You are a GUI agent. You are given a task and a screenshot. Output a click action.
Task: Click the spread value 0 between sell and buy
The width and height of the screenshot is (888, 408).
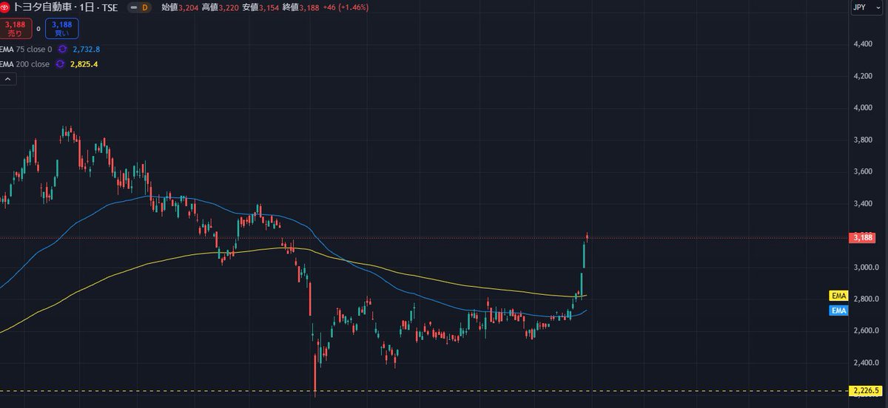(x=38, y=29)
